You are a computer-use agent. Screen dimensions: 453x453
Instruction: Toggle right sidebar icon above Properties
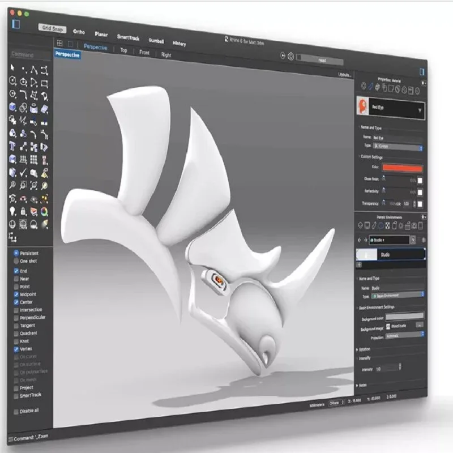coord(422,72)
